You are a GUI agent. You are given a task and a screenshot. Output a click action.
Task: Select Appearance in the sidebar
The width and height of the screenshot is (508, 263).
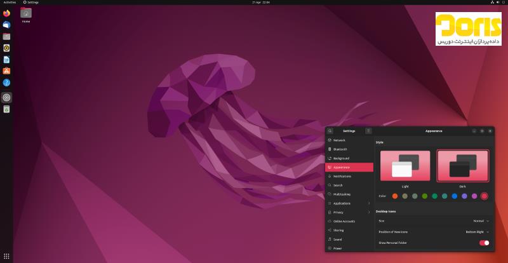click(x=349, y=167)
